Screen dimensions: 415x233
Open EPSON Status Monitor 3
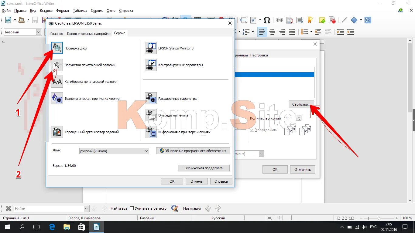[x=151, y=48]
